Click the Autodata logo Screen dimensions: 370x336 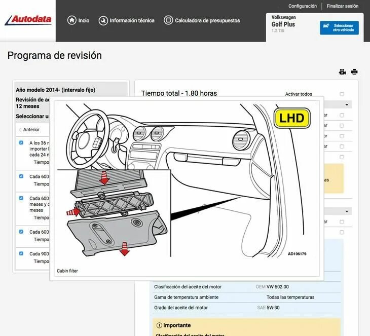[x=28, y=20]
